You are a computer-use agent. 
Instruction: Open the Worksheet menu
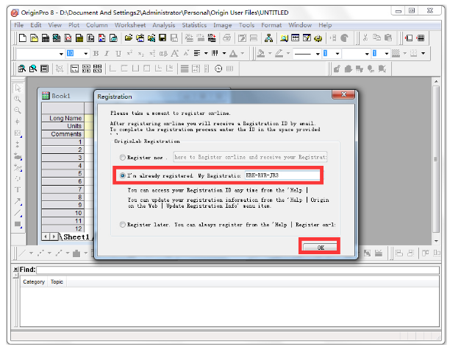129,25
